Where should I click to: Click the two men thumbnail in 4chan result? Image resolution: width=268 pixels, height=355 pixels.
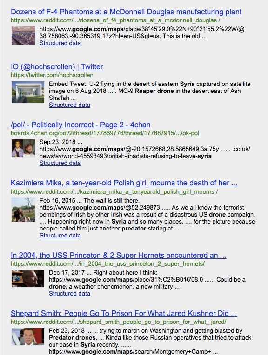point(23,148)
